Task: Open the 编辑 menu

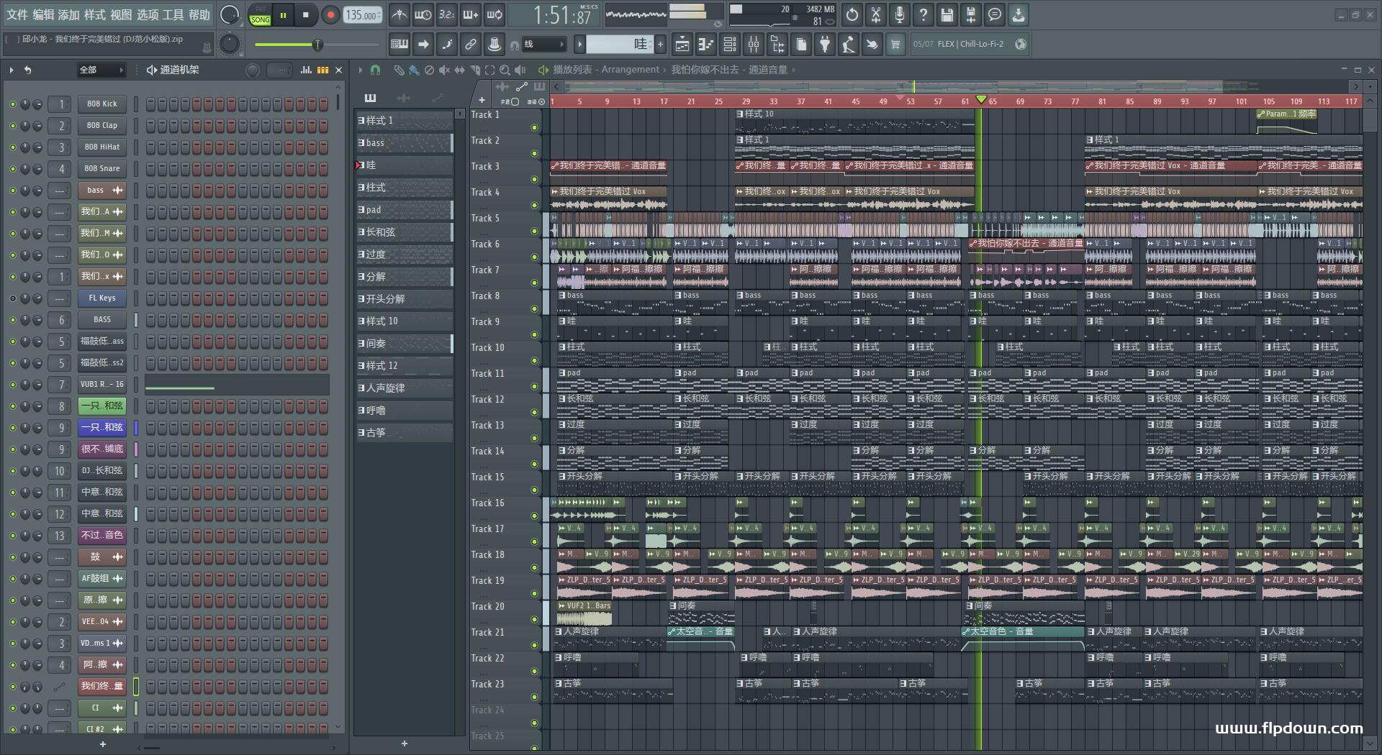Action: point(43,14)
